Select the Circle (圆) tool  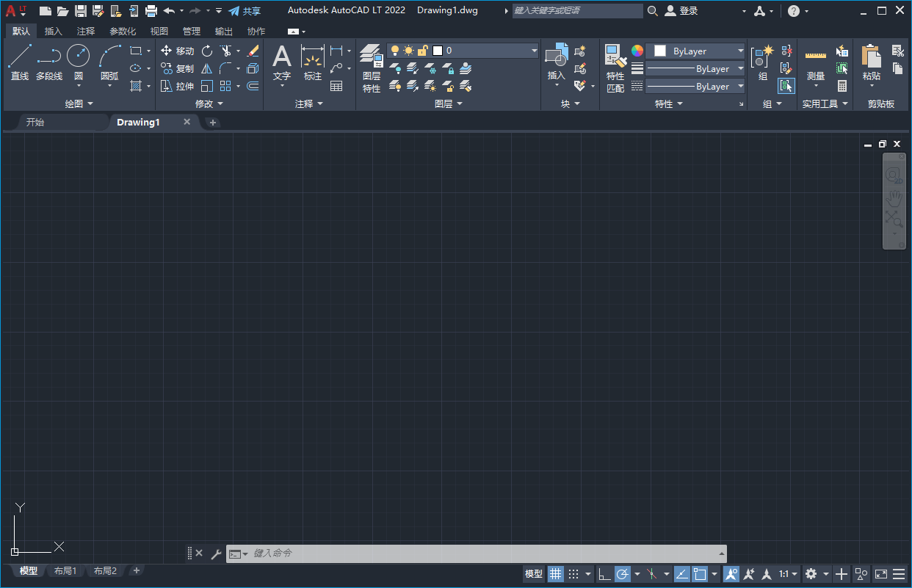(79, 62)
